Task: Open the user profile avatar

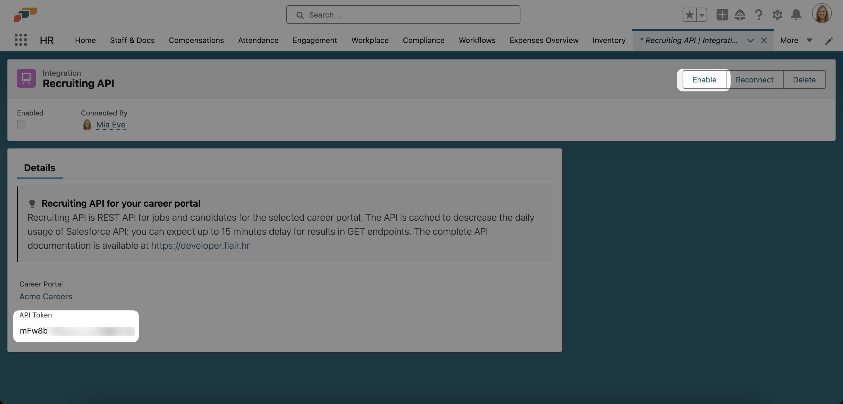Action: (821, 14)
